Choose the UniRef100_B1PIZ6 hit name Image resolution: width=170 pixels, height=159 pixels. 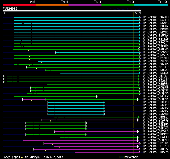click(156, 126)
